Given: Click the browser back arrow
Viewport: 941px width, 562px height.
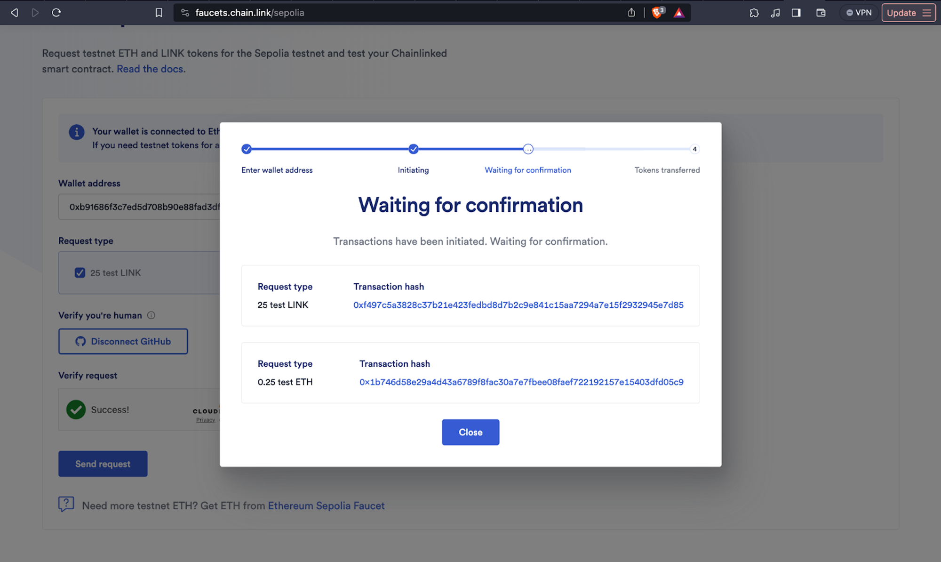Looking at the screenshot, I should point(15,13).
